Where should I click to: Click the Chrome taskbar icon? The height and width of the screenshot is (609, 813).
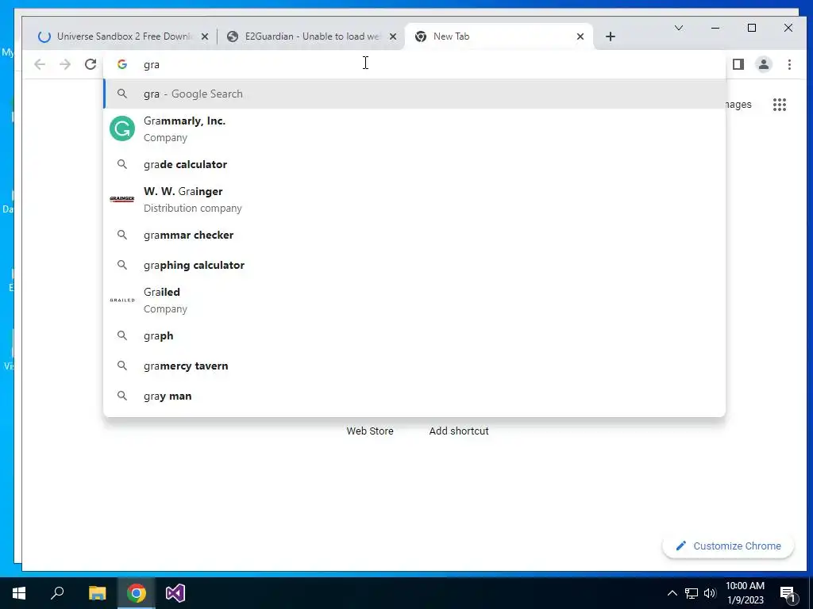coord(136,593)
